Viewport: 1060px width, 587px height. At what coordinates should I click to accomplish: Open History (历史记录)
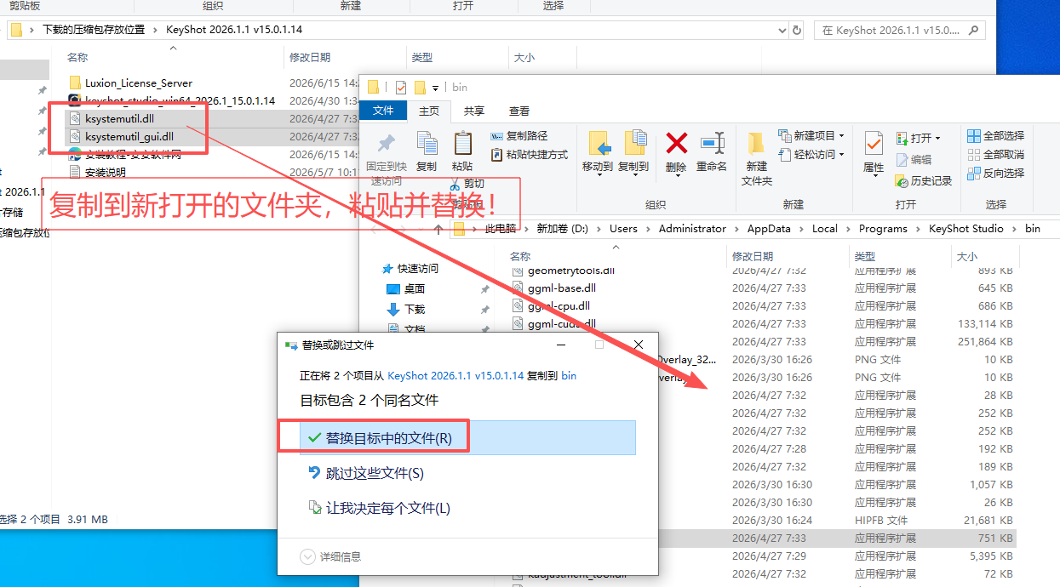pos(924,181)
